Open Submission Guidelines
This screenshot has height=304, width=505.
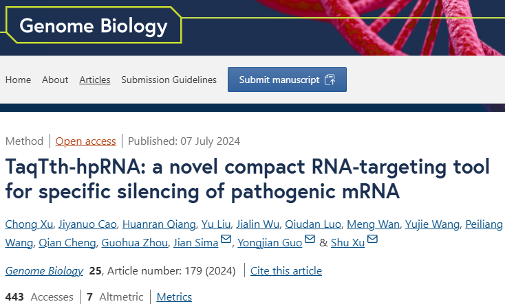point(169,80)
